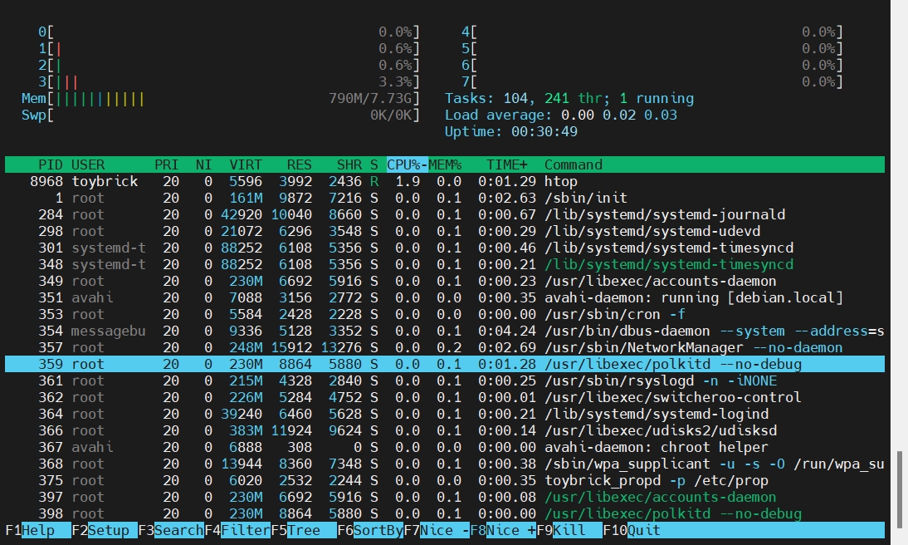Switch to F5 Tree view
Viewport: 908px width, 545px height.
304,531
